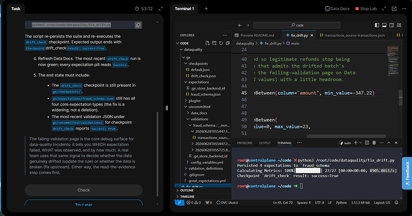Close the terminal panel

[396, 143]
